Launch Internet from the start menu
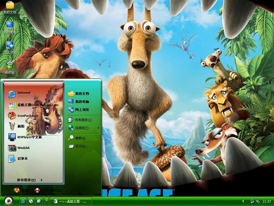Viewport: 274px width, 206px height. 19,94
